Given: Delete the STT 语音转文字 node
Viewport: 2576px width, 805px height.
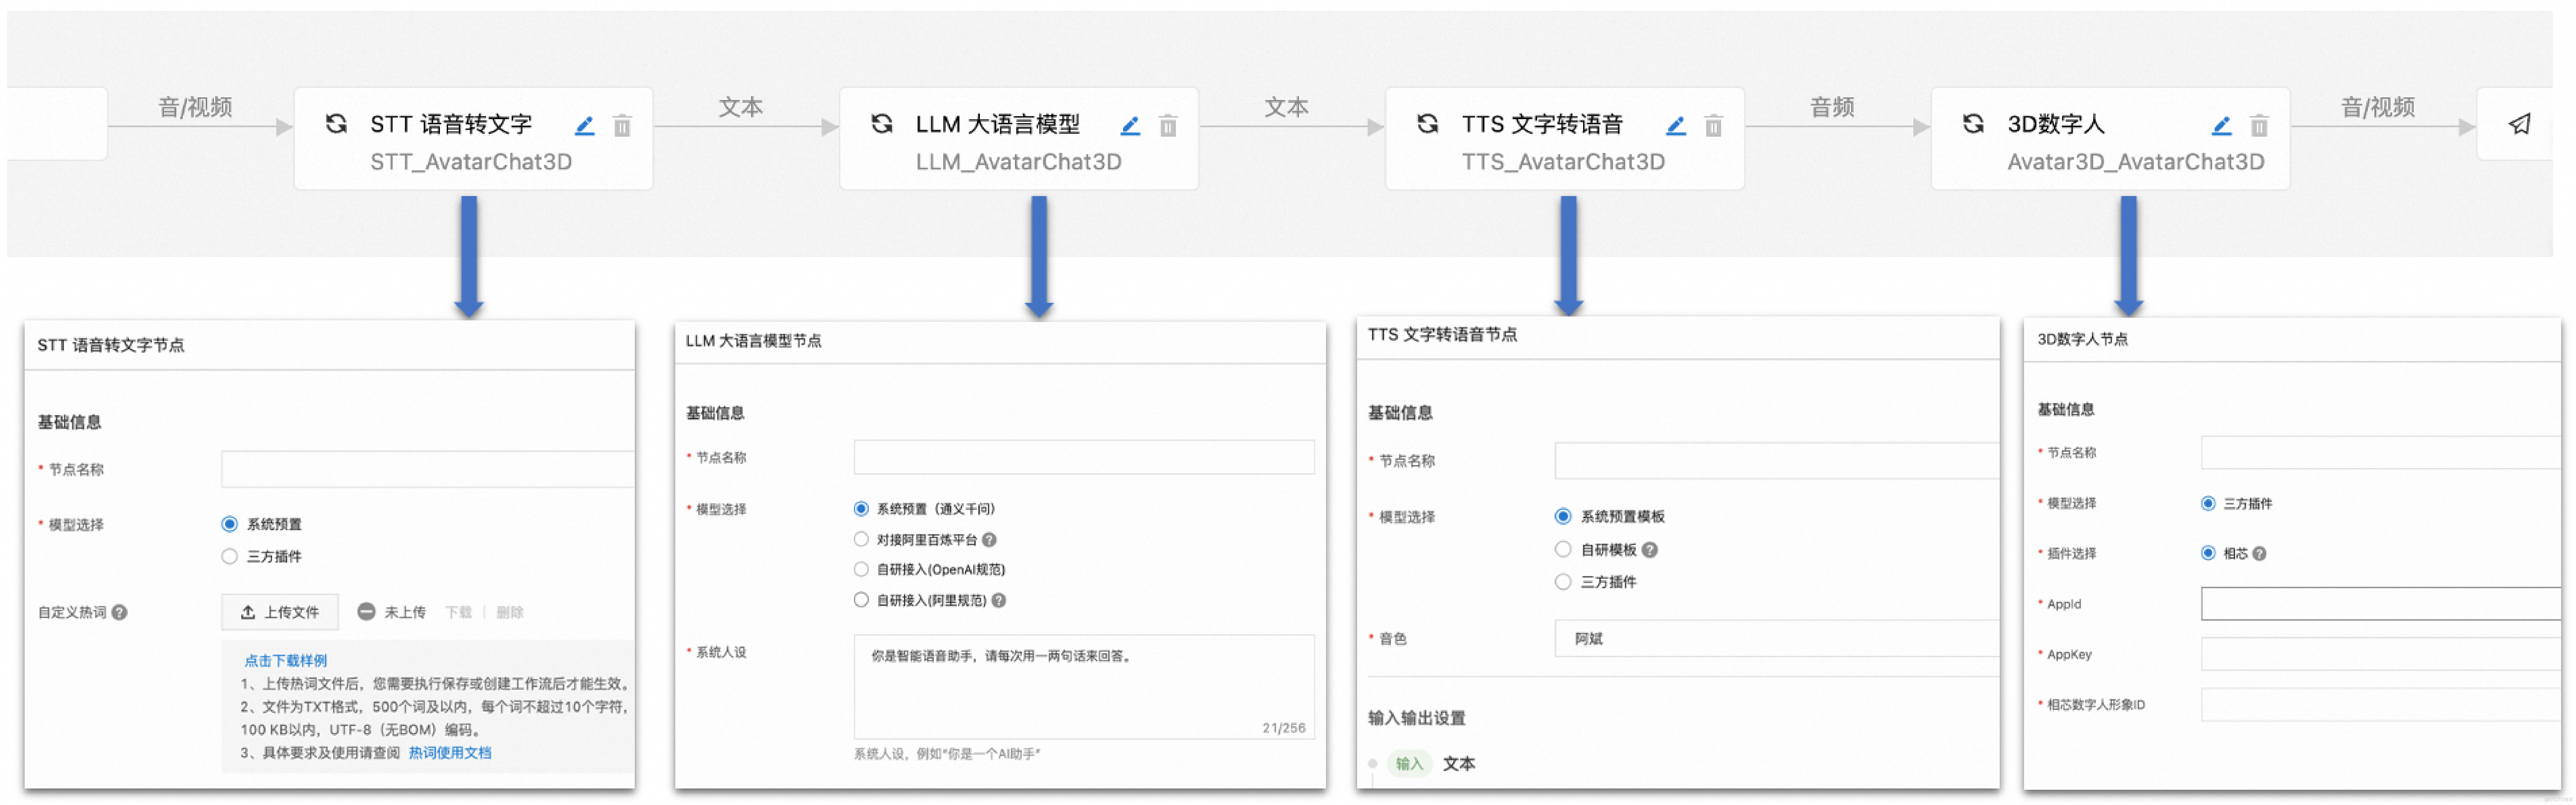Looking at the screenshot, I should coord(622,126).
